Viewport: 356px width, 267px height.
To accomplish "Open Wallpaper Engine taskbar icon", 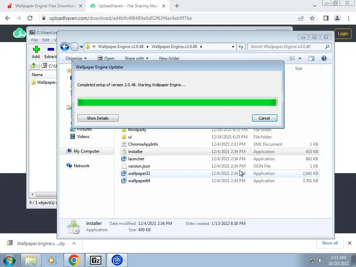I will coord(117,260).
